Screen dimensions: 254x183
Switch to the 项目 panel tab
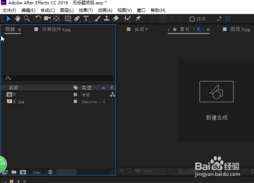coord(10,29)
